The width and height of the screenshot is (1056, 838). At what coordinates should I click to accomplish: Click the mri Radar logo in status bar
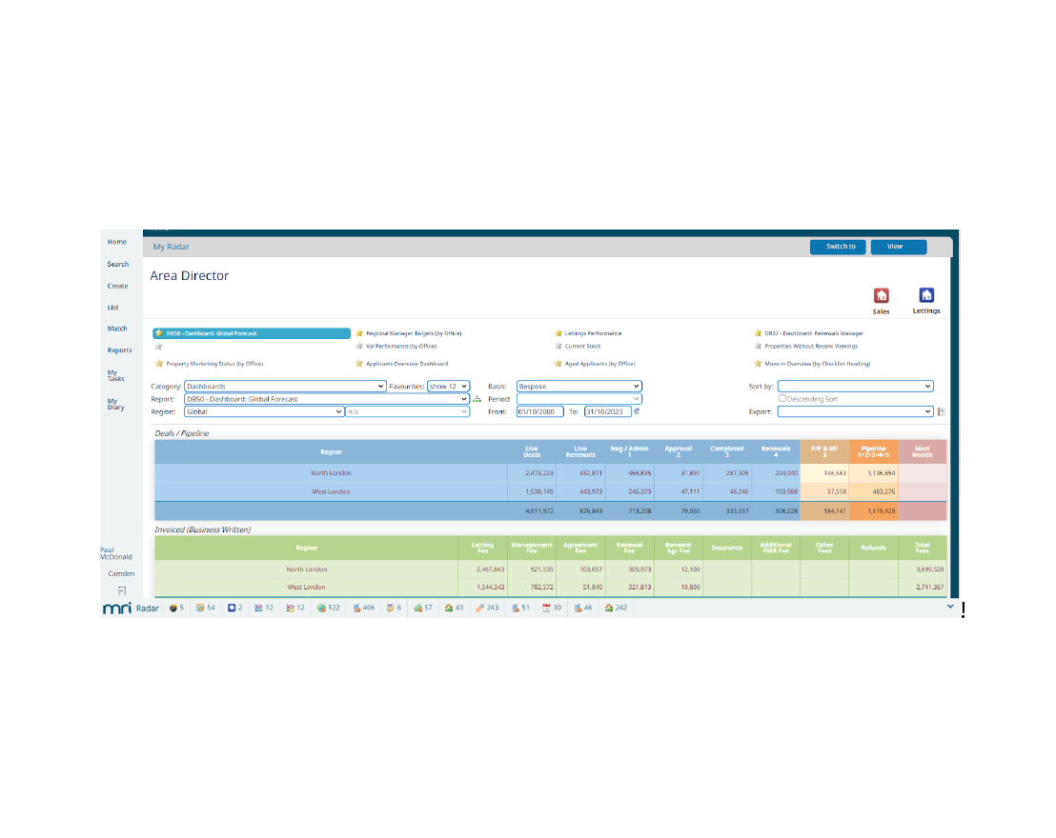(x=117, y=608)
